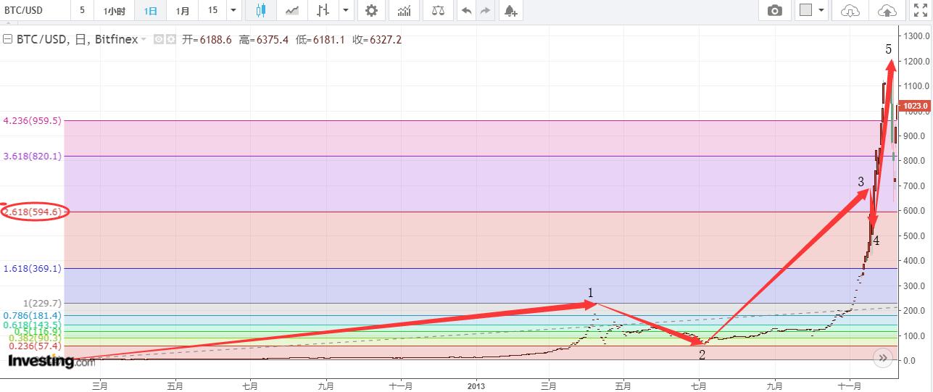The image size is (933, 392).
Task: Select the 1月 monthly interval
Action: pos(183,10)
